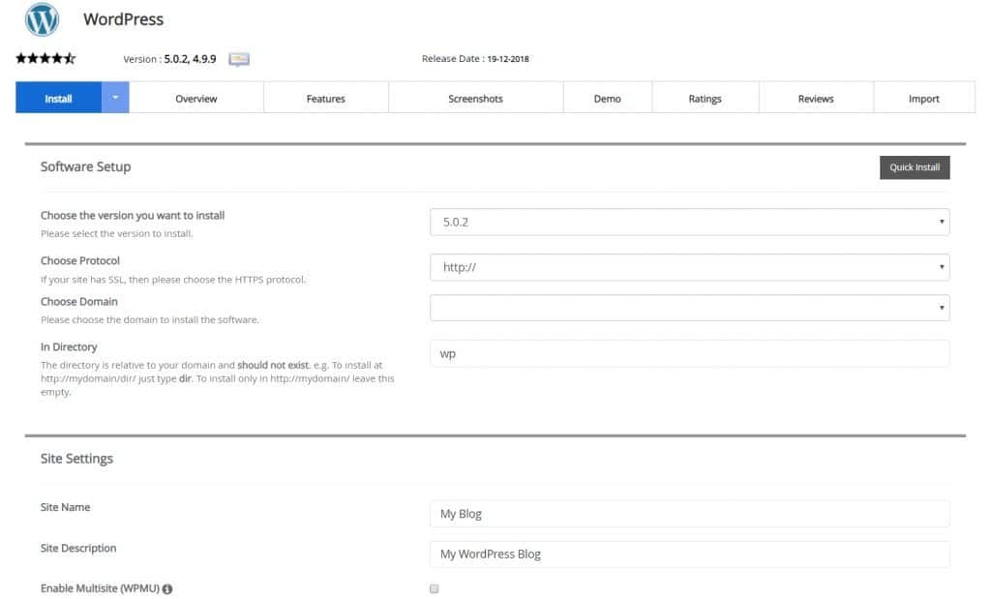Go to the Demo tab
Screen dimensions: 991x599
click(x=607, y=98)
